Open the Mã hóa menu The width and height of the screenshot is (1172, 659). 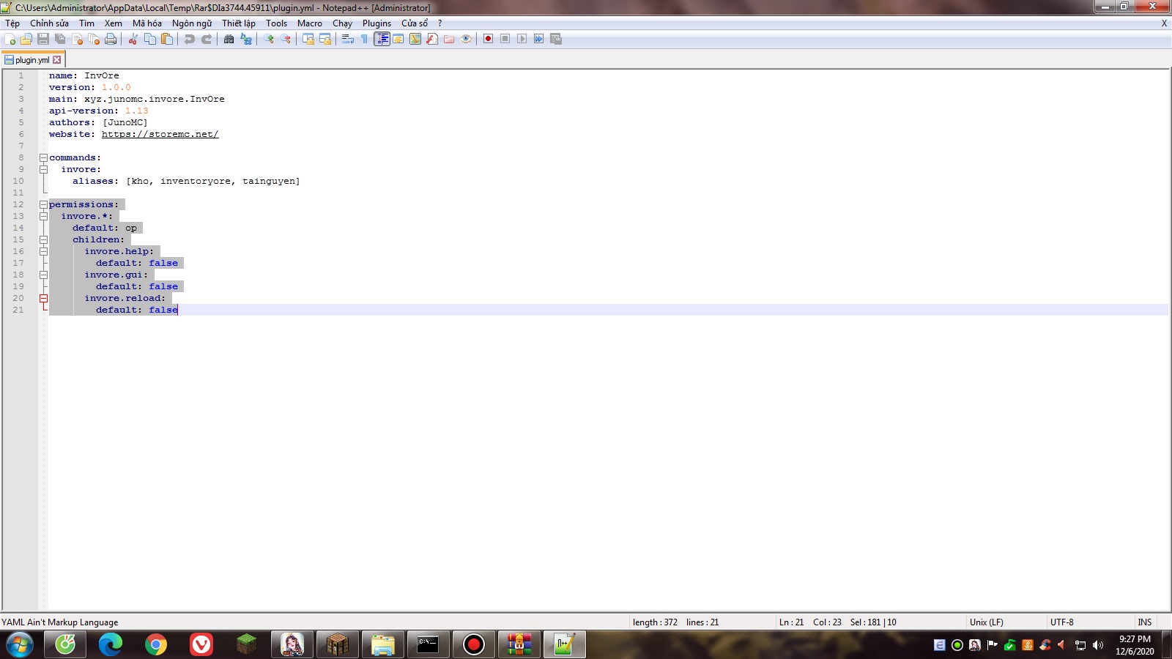(147, 23)
